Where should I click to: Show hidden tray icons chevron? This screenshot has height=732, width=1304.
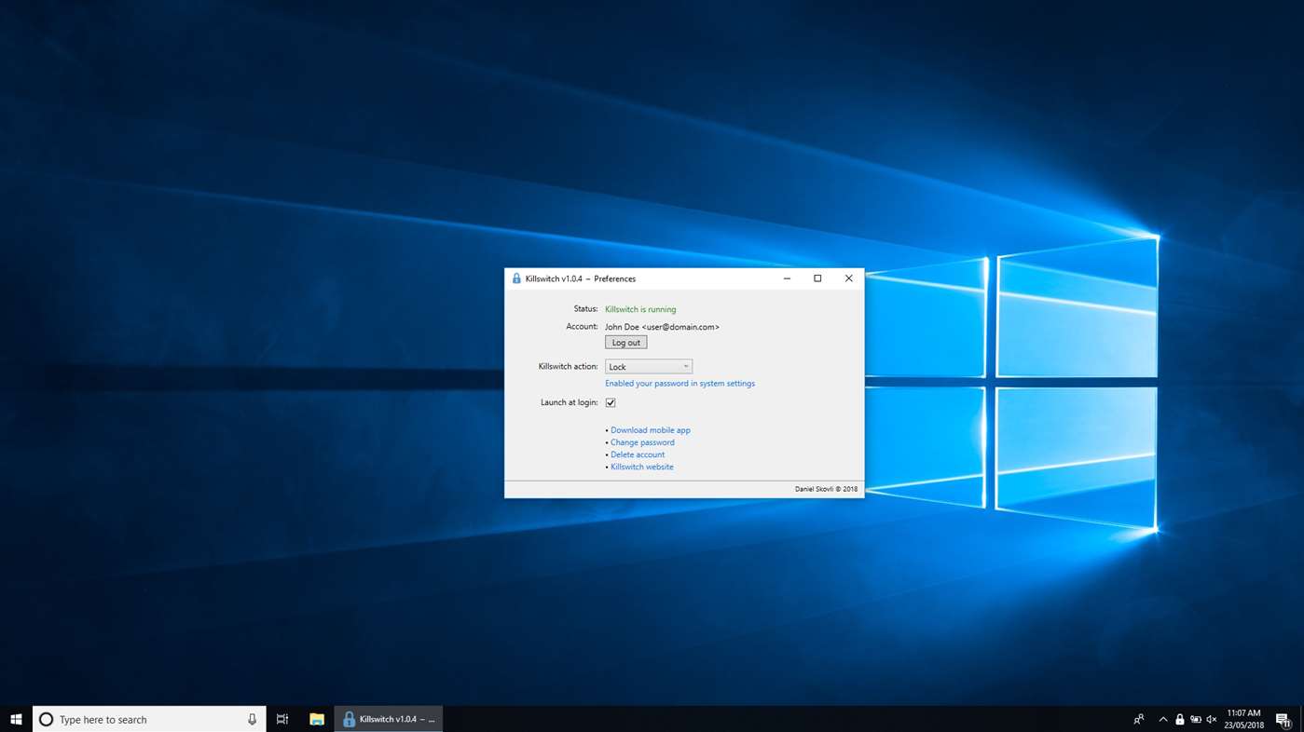coord(1162,720)
